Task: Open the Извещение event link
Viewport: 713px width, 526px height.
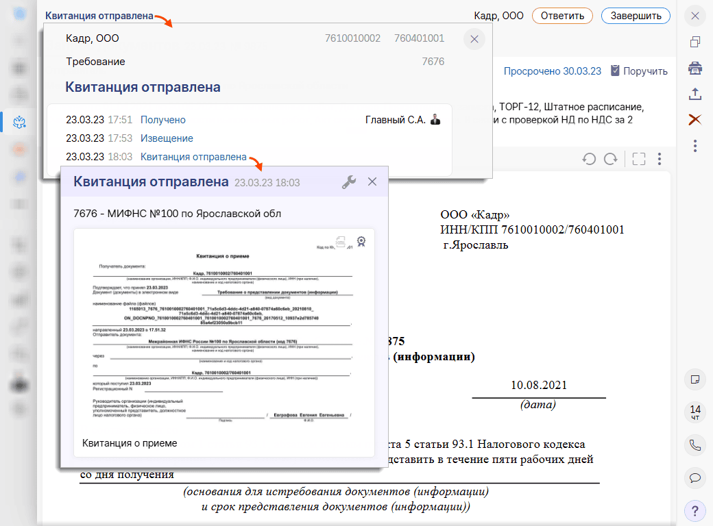Action: pyautogui.click(x=167, y=138)
